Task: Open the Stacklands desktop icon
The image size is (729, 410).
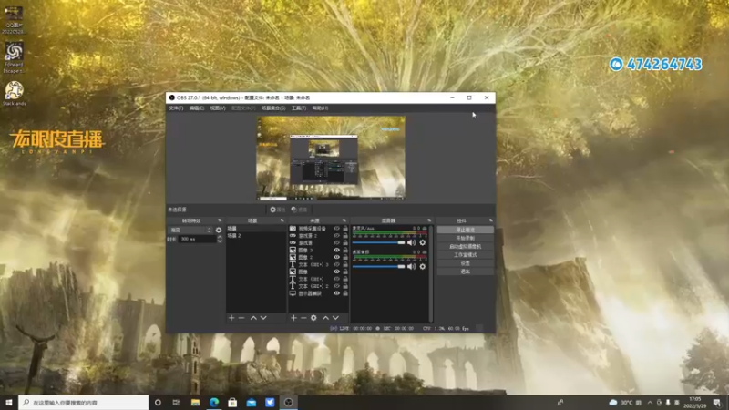Action: tap(14, 94)
